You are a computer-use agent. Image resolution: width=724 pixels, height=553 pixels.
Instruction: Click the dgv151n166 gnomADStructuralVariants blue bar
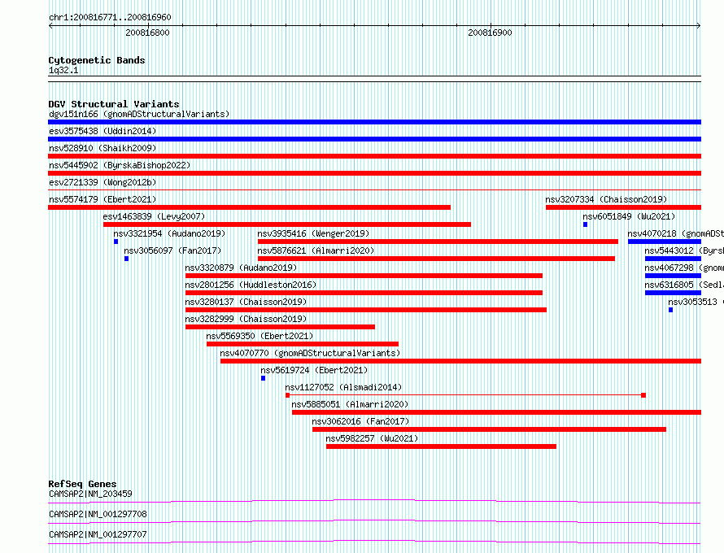(x=374, y=122)
